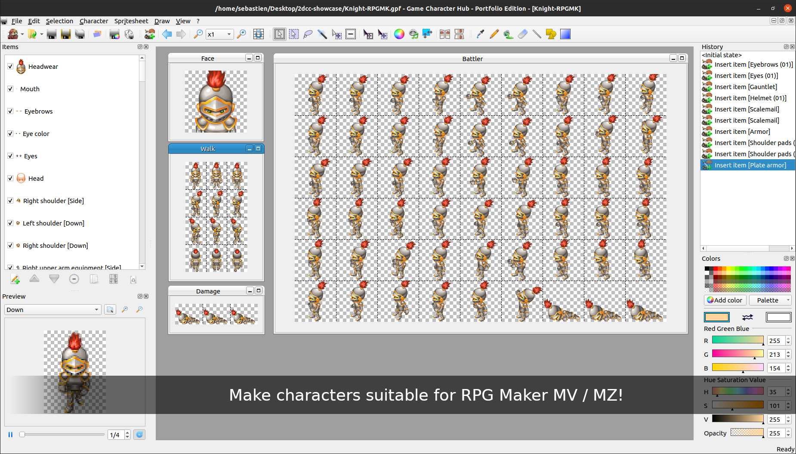The height and width of the screenshot is (454, 796).
Task: Select the Line drawing tool
Action: click(x=537, y=34)
